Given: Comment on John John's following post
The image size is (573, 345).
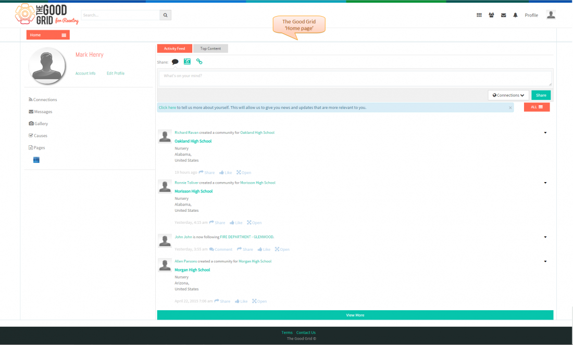Looking at the screenshot, I should coord(221,249).
